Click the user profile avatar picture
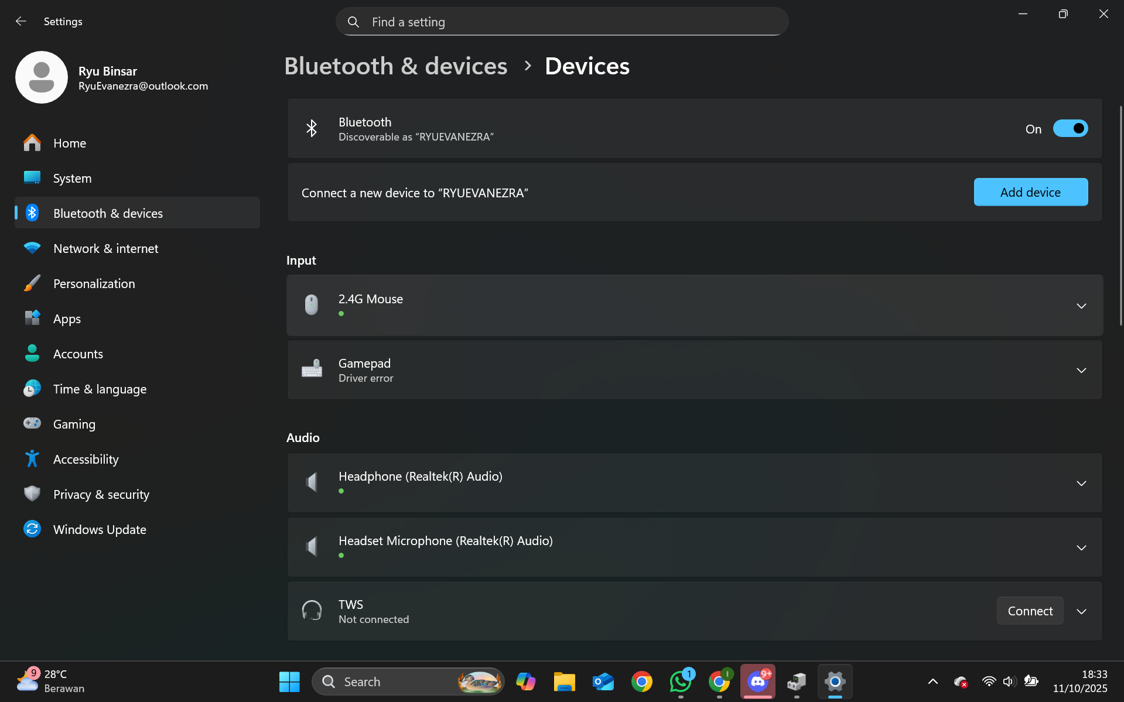 point(42,77)
